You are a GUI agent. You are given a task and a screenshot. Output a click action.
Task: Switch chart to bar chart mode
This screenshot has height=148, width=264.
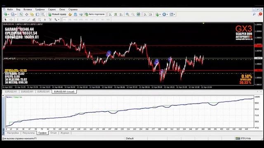[x=110, y=14]
